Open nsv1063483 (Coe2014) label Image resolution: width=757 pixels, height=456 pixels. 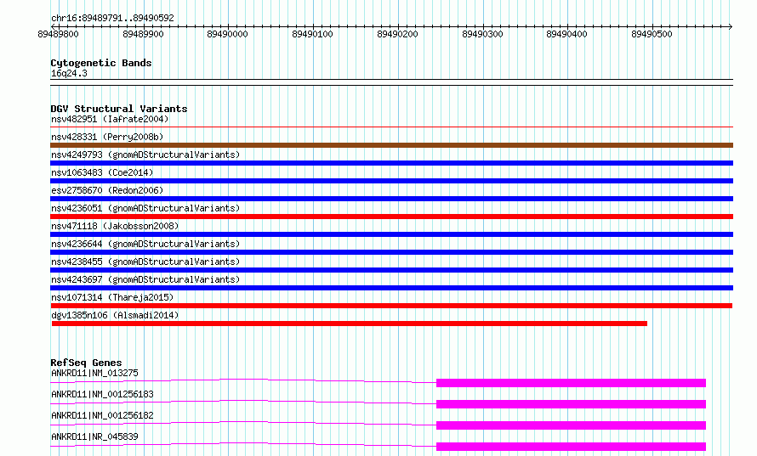point(102,172)
